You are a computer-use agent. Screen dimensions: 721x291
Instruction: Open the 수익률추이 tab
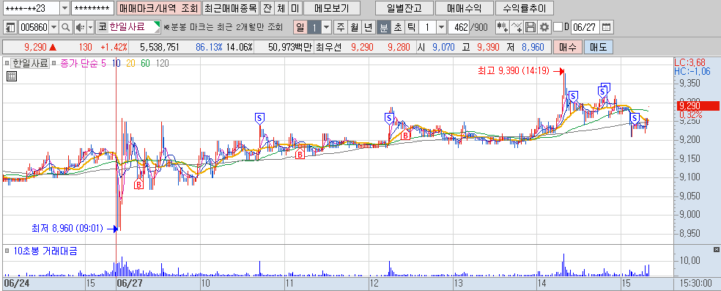click(x=524, y=8)
